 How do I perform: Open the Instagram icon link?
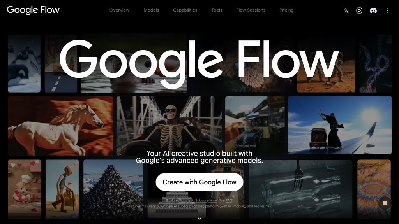coord(359,10)
